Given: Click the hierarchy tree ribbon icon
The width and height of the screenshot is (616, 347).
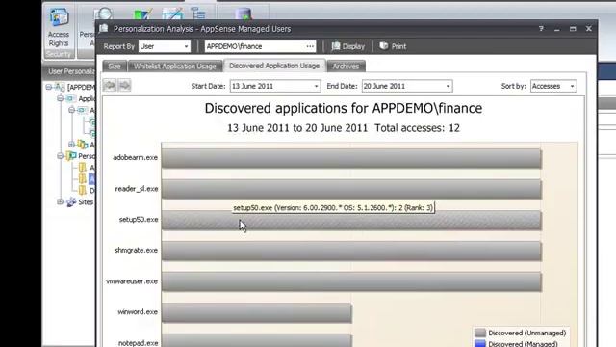Looking at the screenshot, I should coord(198,13).
